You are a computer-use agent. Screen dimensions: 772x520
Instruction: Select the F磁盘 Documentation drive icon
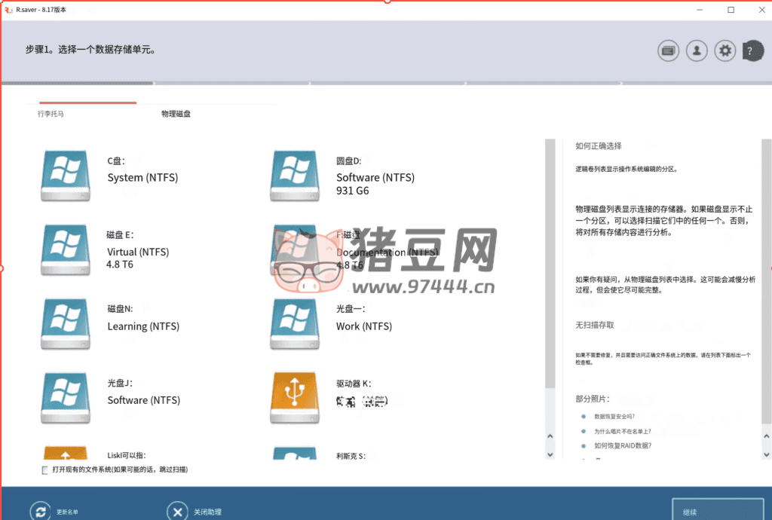point(294,249)
